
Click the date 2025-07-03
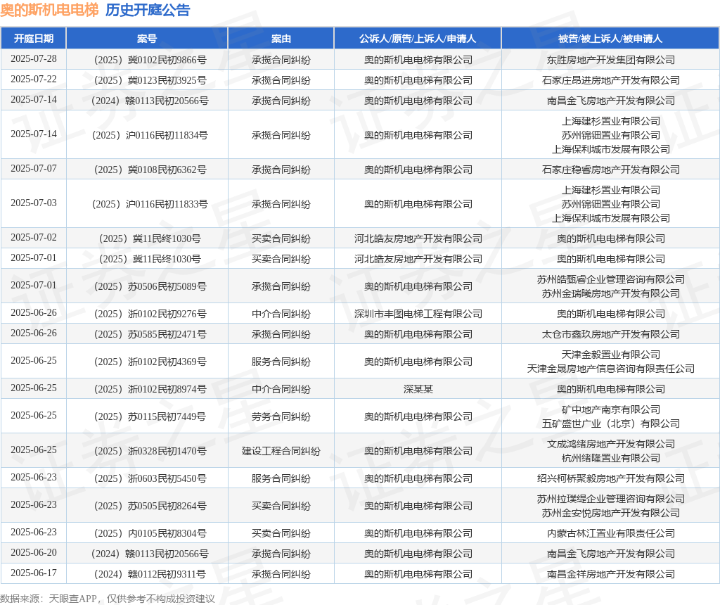pyautogui.click(x=34, y=203)
